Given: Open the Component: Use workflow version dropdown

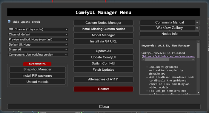Looking at the screenshot, I should pyautogui.click(x=38, y=55).
